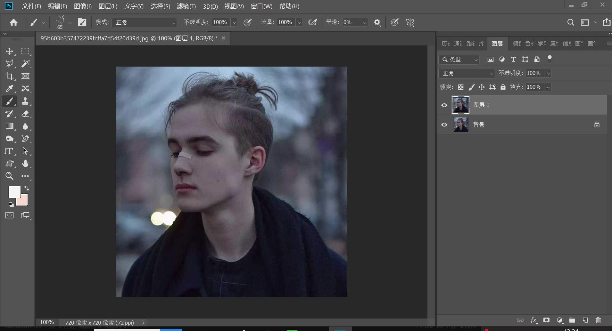612x331 pixels.
Task: Expand the 不透明度 dropdown in options bar
Action: (x=234, y=22)
